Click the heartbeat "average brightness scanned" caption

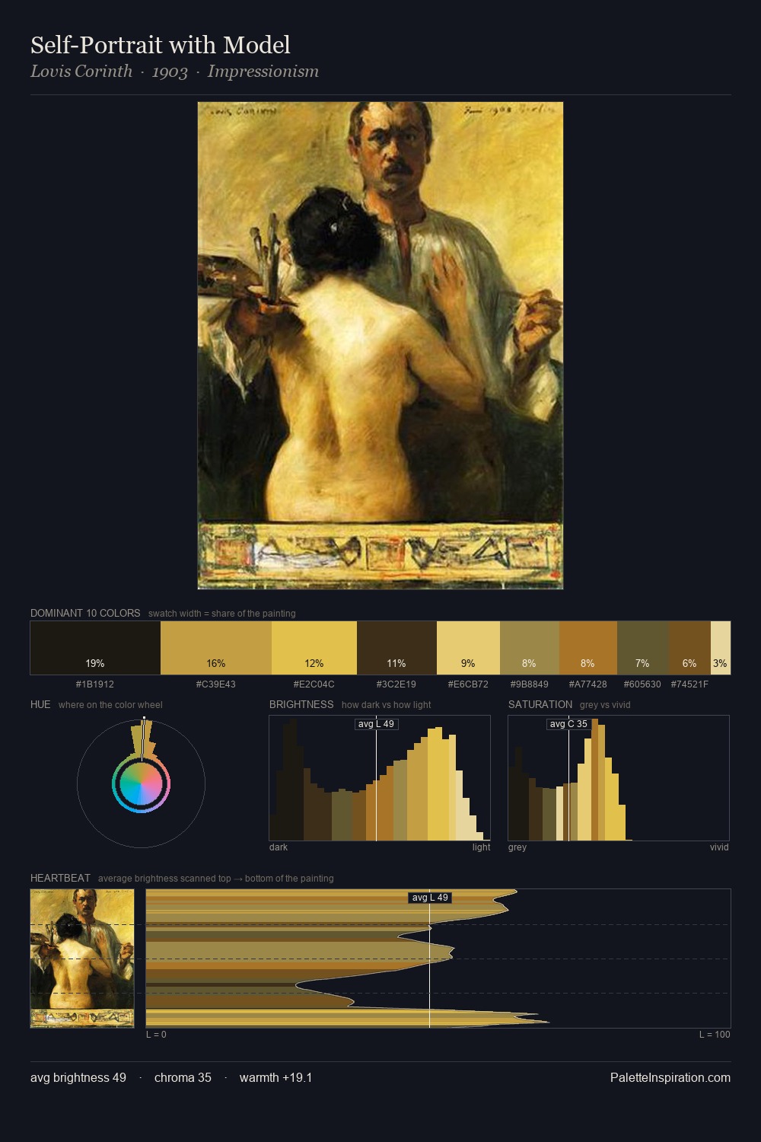(216, 879)
